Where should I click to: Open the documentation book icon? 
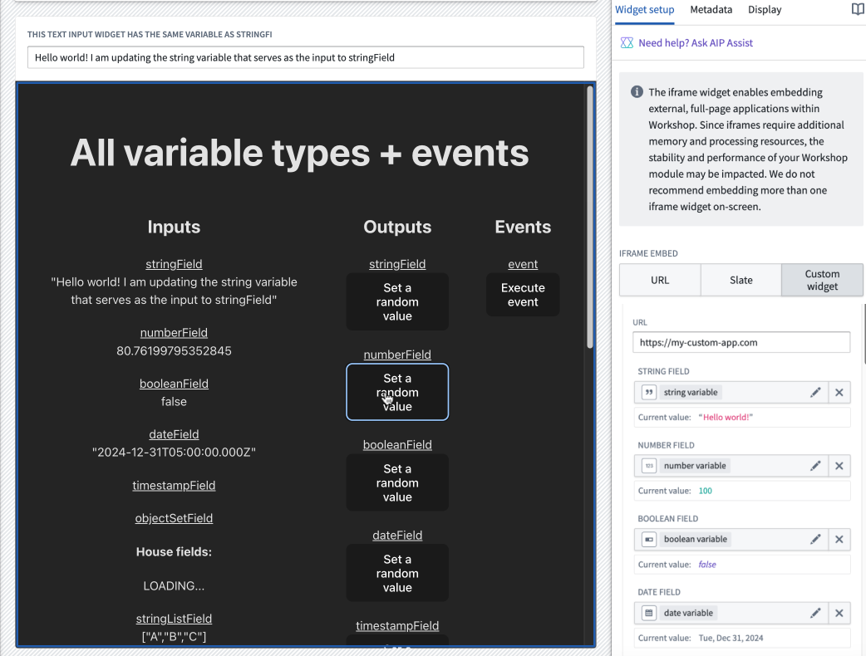coord(857,9)
